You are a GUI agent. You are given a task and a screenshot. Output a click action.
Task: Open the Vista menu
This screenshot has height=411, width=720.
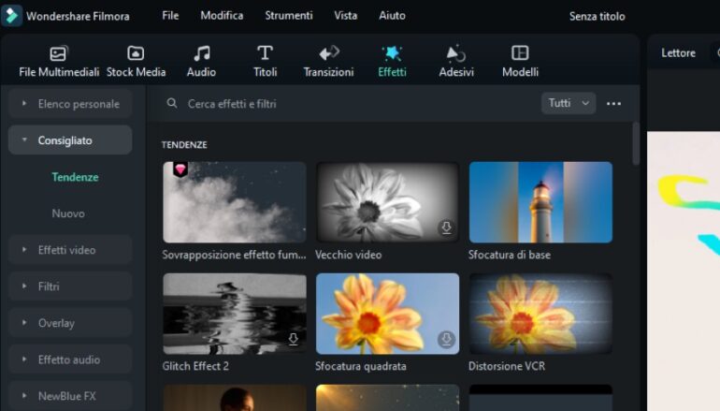tap(345, 16)
